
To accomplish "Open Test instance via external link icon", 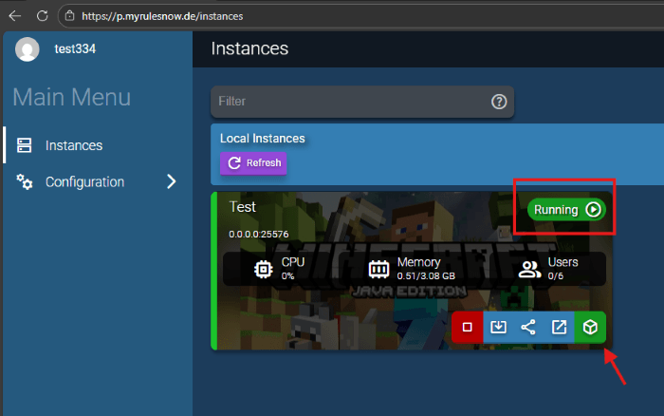I will click(560, 328).
